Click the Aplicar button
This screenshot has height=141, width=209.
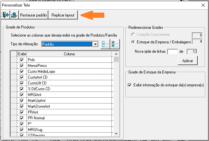point(188,61)
